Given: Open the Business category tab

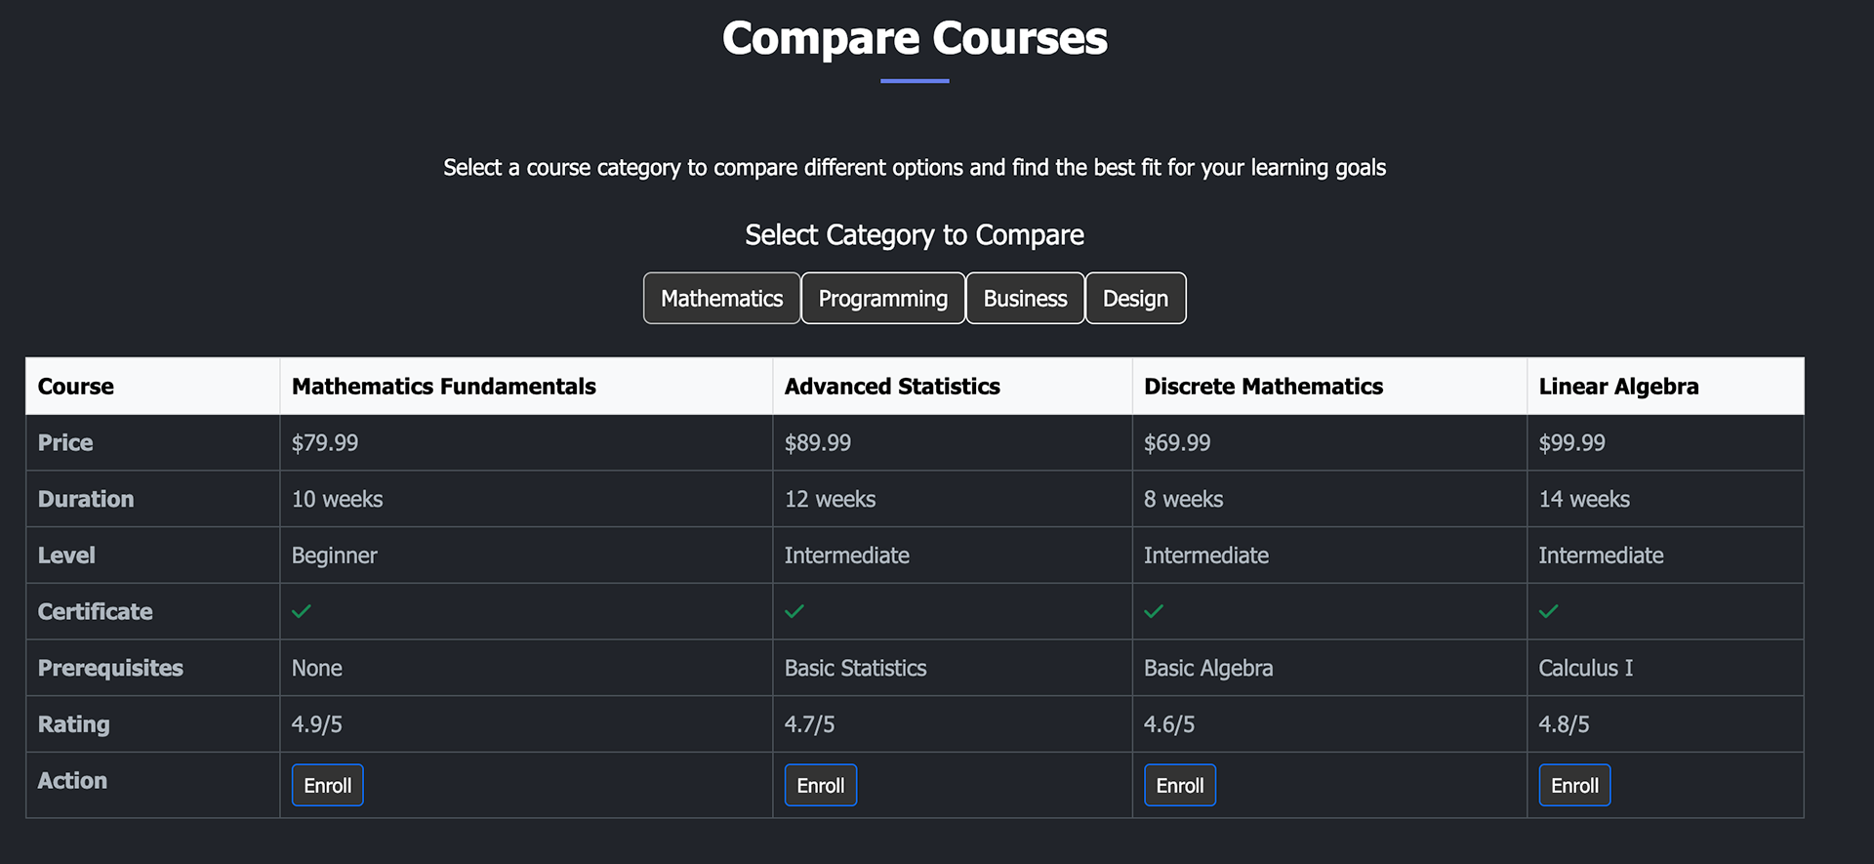Looking at the screenshot, I should 1025,299.
